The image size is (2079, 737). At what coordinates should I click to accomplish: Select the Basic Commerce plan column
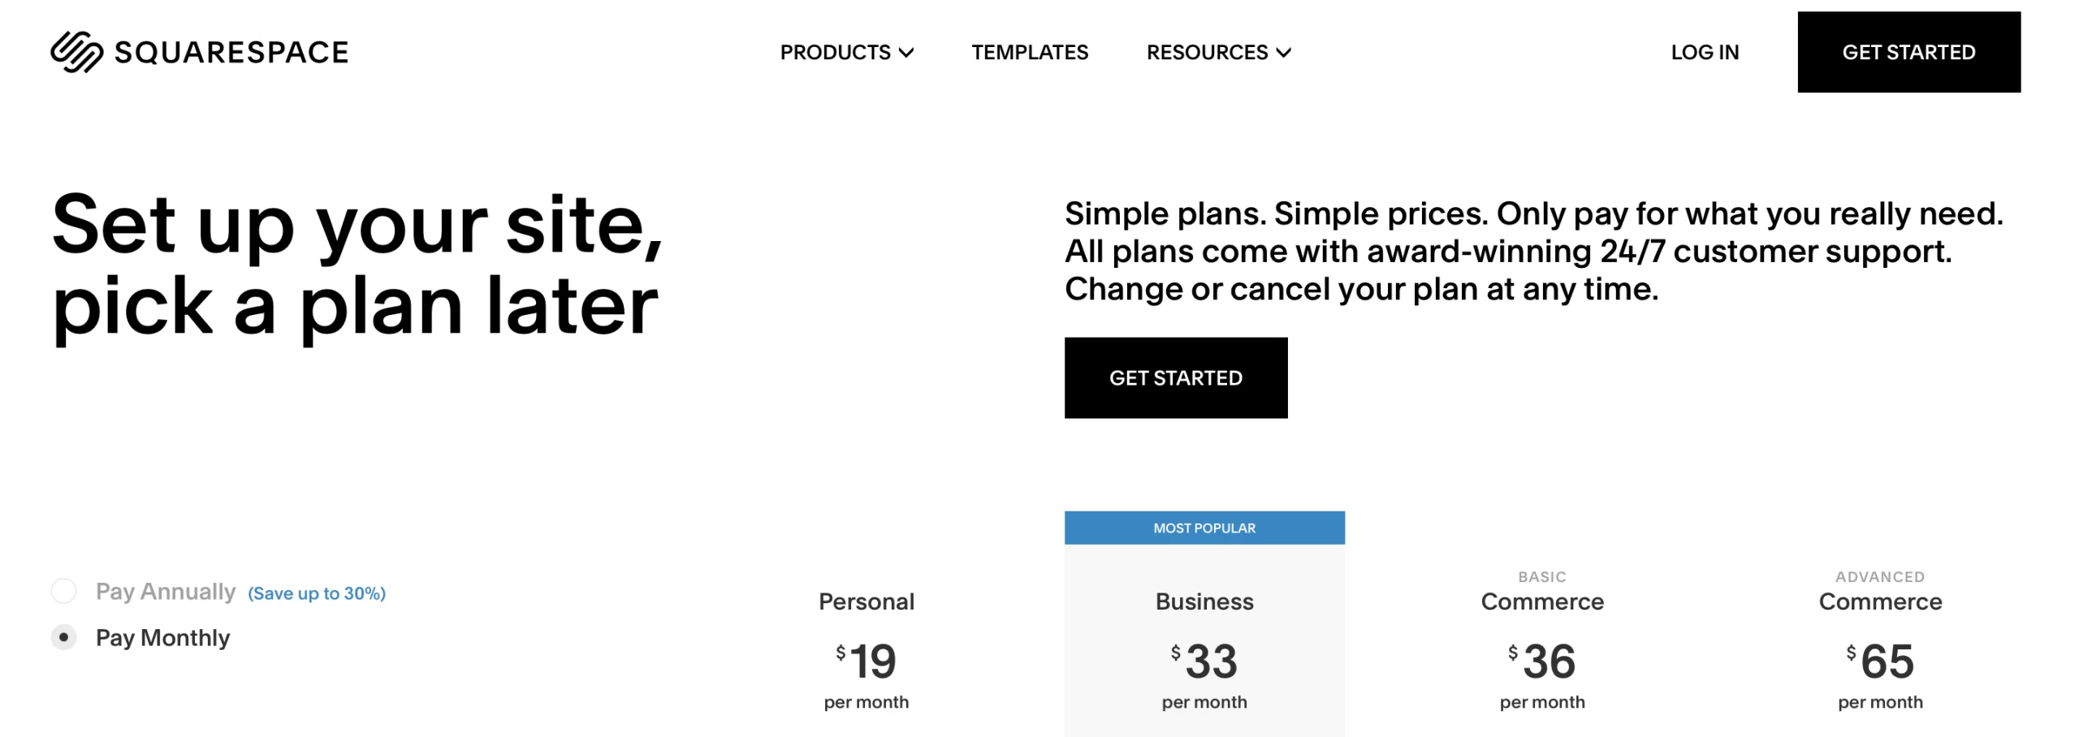pyautogui.click(x=1541, y=601)
